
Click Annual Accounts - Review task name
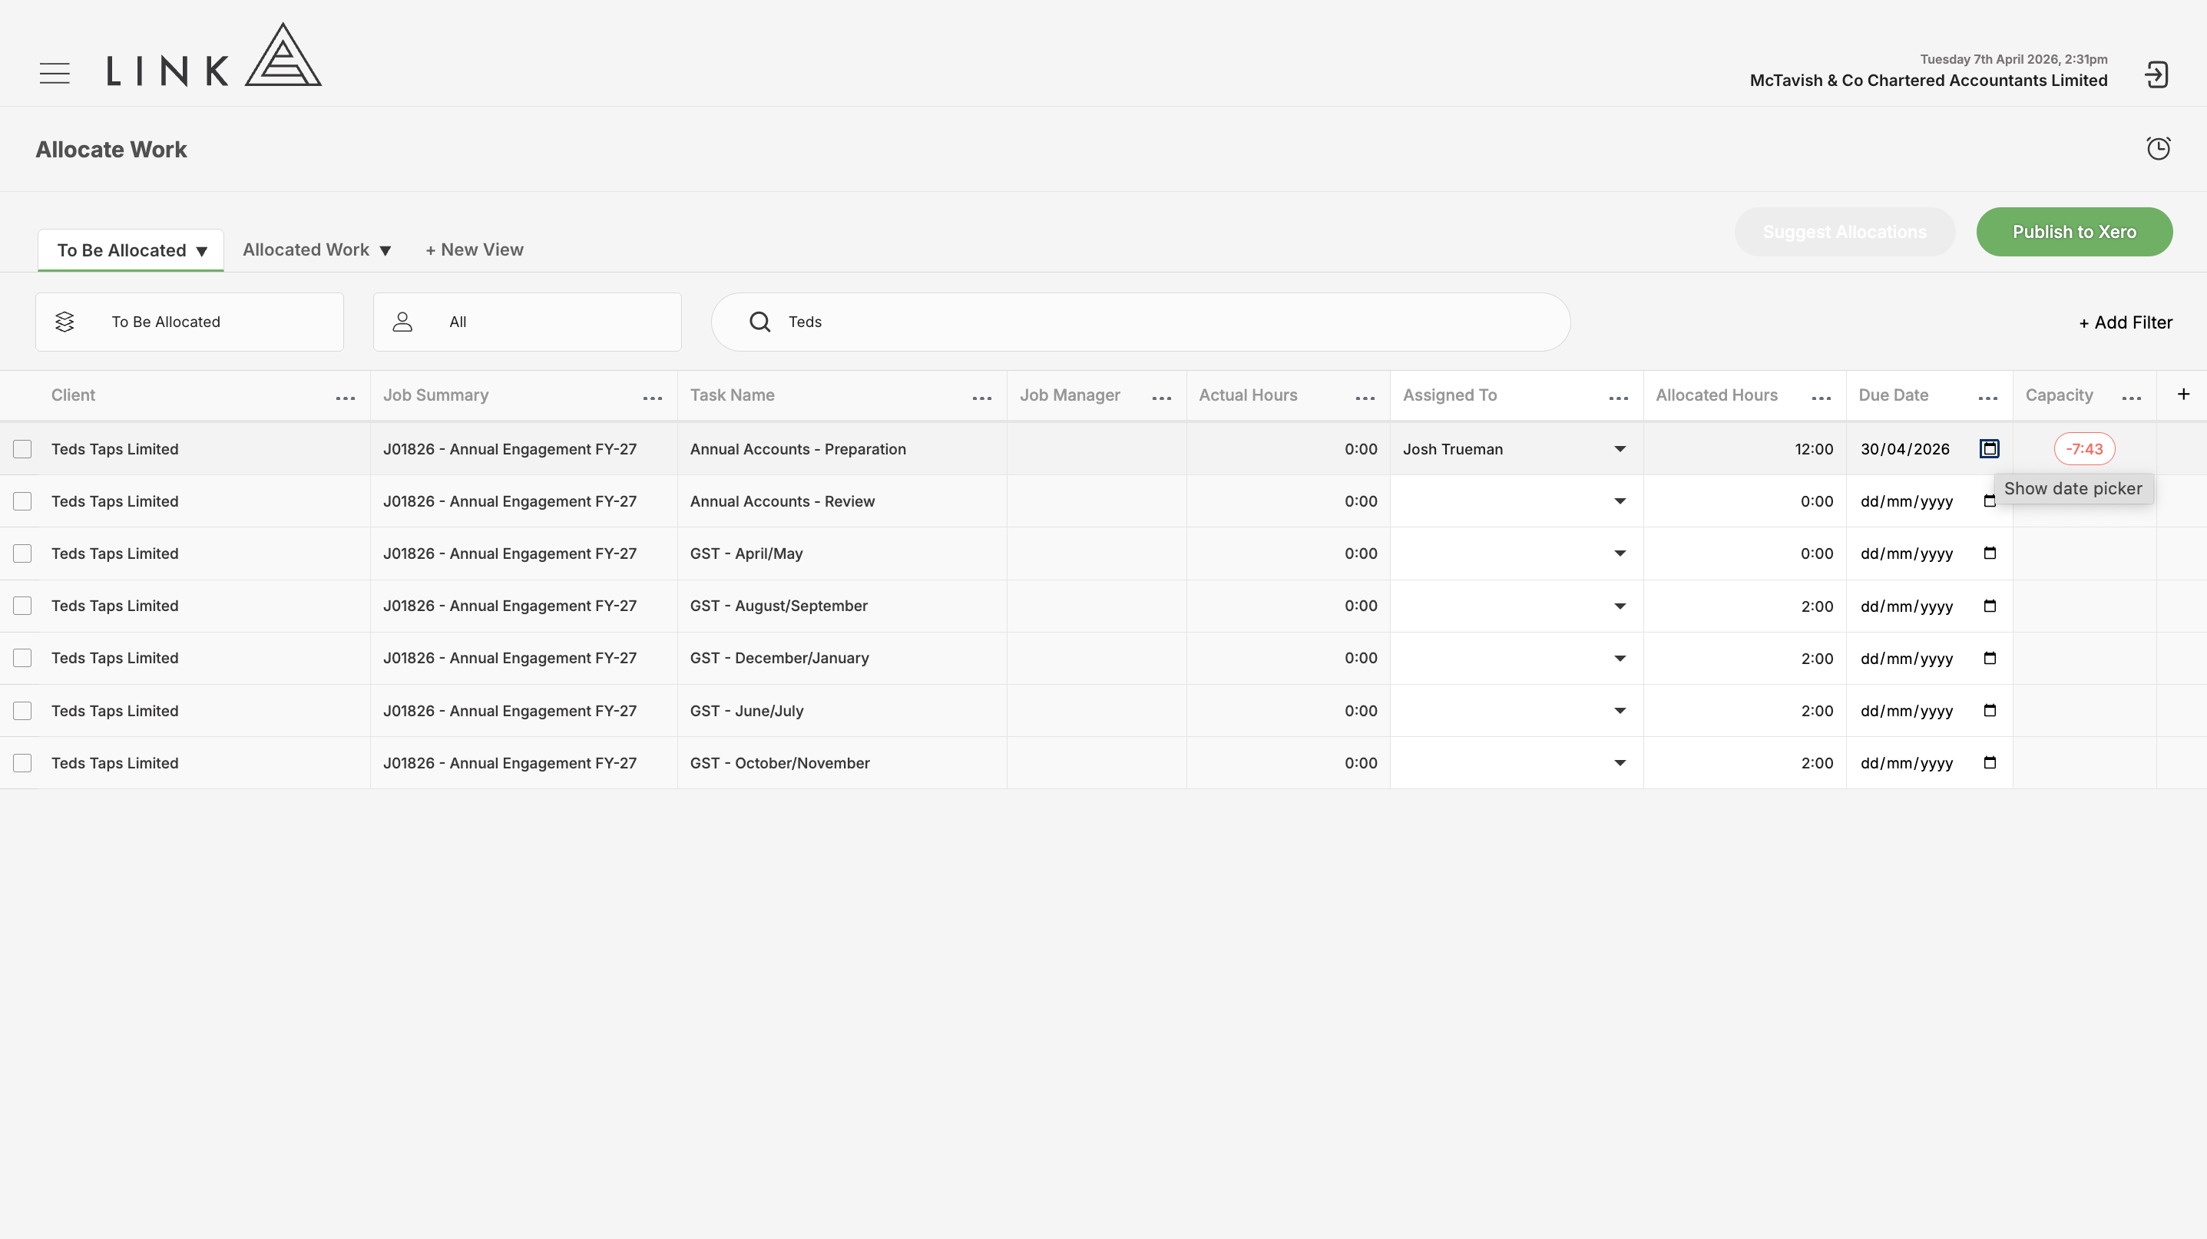click(x=783, y=501)
